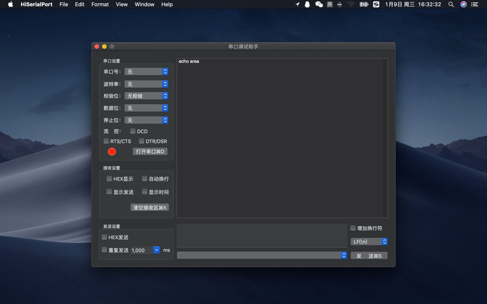The width and height of the screenshot is (487, 304).
Task: Open the Notification Center list icon
Action: (475, 4)
